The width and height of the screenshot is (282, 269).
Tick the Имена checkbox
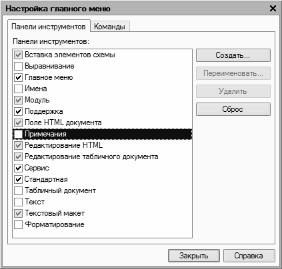click(x=18, y=89)
